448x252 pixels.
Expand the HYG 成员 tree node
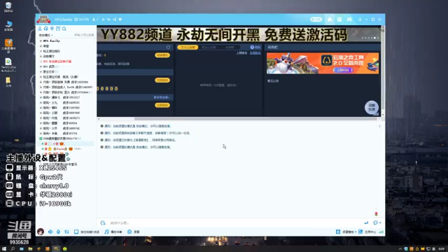pos(41,66)
